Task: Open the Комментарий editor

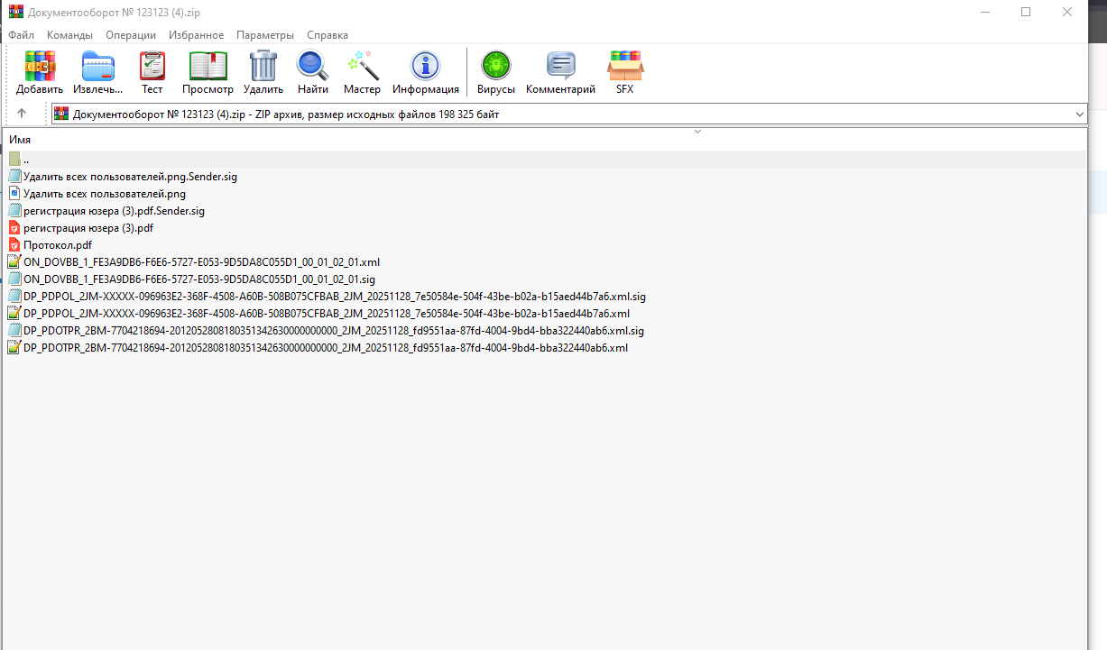Action: [561, 66]
